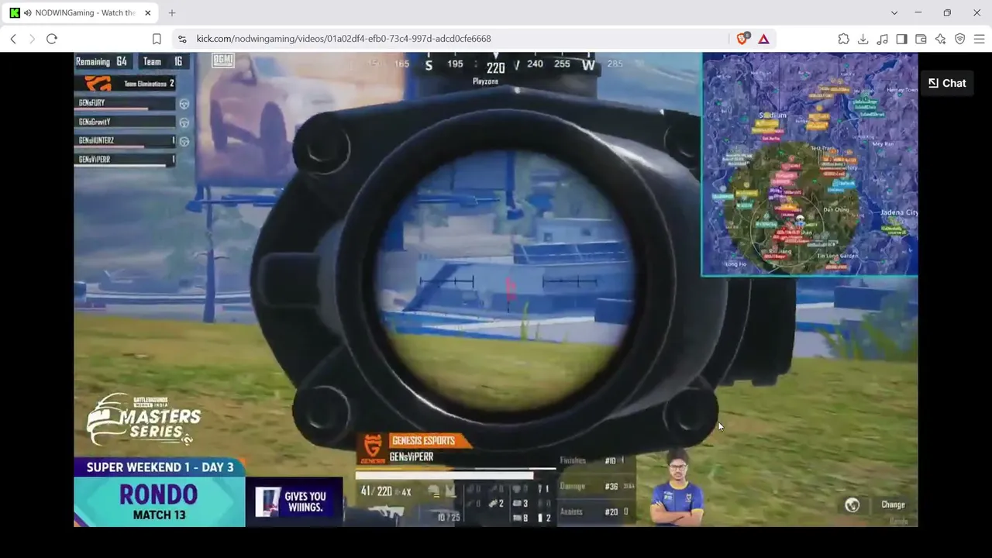Viewport: 992px width, 558px height.
Task: Open a new browser tab
Action: click(172, 13)
